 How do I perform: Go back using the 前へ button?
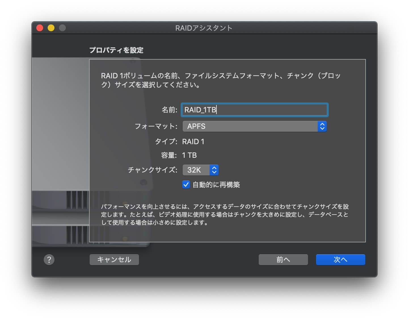click(x=283, y=260)
